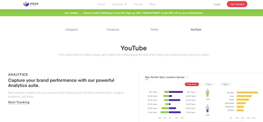
Task: Open the Blog link
Action: click(152, 4)
